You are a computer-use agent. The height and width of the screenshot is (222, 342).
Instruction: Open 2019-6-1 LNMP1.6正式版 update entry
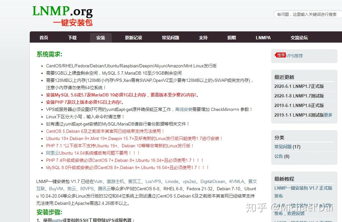(x=299, y=105)
